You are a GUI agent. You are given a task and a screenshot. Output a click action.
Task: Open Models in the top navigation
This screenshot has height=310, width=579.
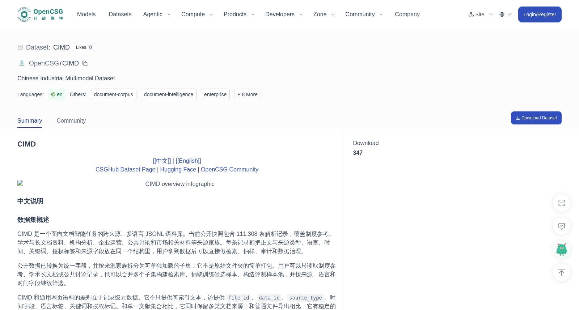(x=86, y=14)
